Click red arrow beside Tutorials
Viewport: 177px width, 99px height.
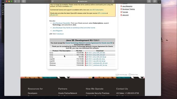[x=121, y=12]
